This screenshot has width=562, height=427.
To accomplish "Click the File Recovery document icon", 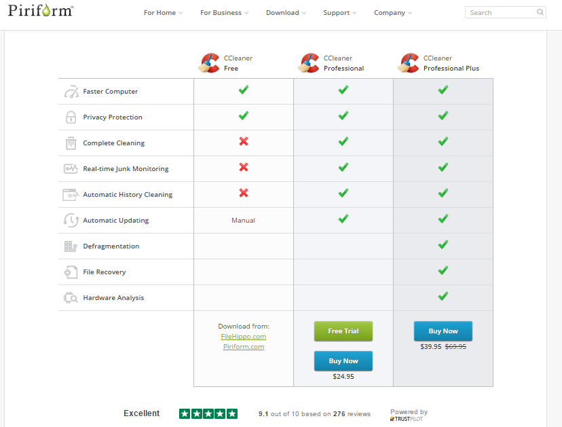I will click(71, 272).
